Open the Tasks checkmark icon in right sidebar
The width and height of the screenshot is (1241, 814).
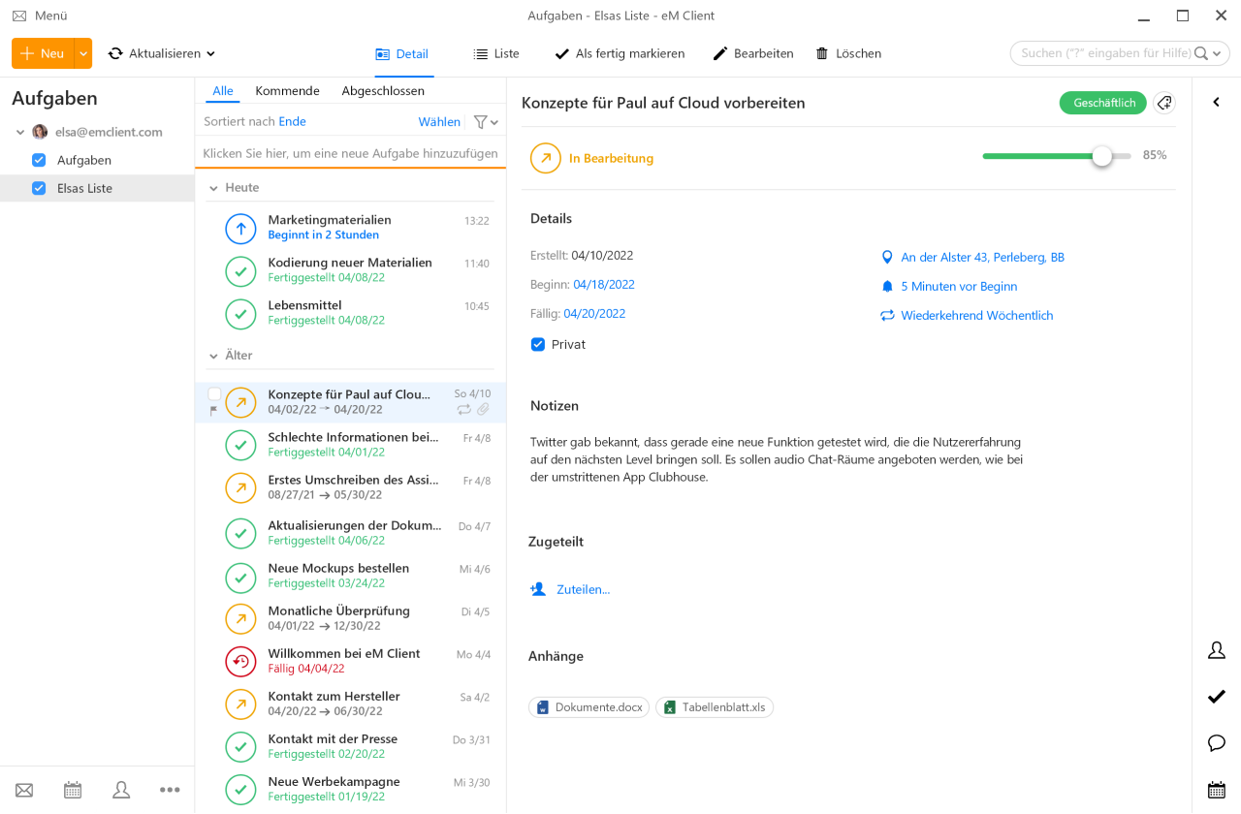(1217, 697)
